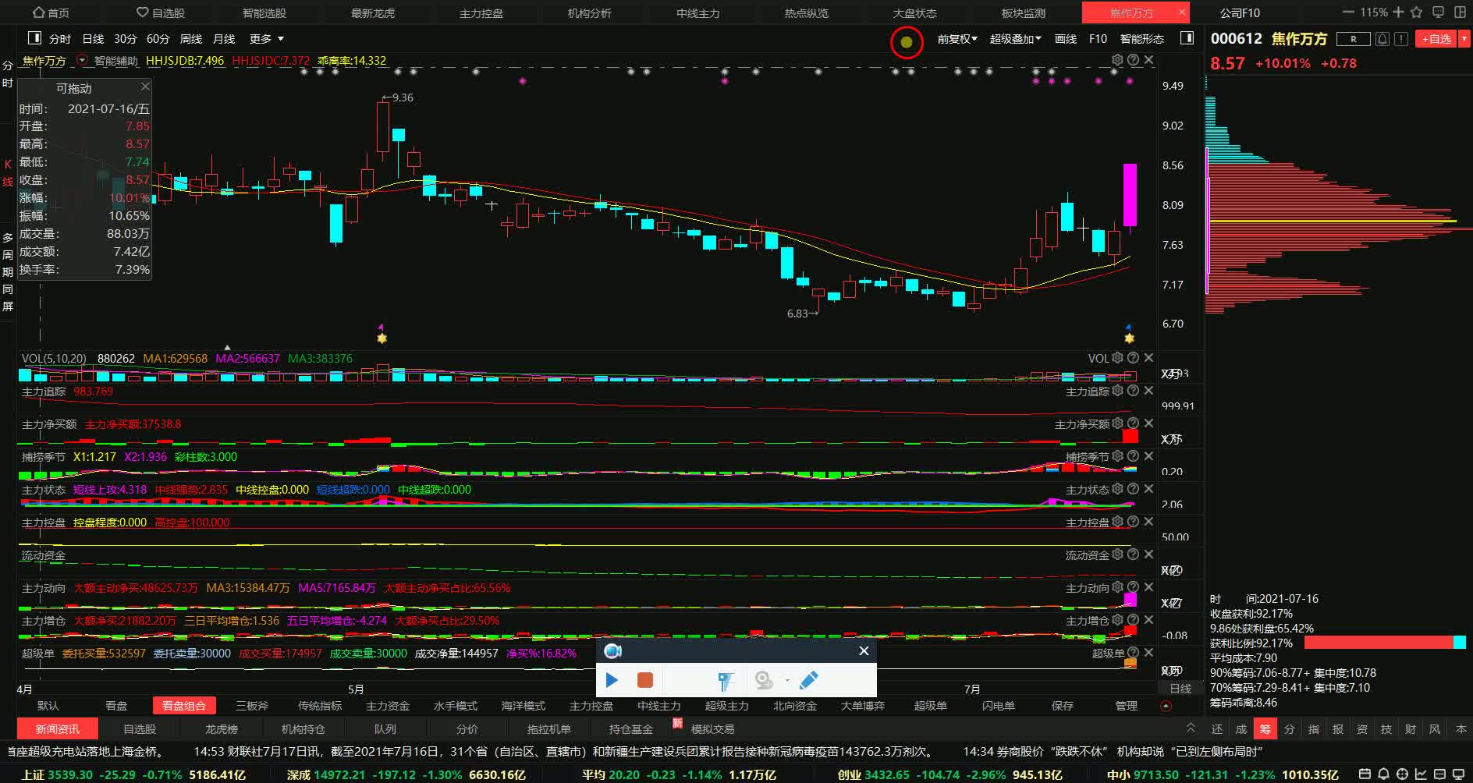Viewport: 1473px width, 783px height.
Task: Expand the 更多 period dropdown
Action: (267, 39)
